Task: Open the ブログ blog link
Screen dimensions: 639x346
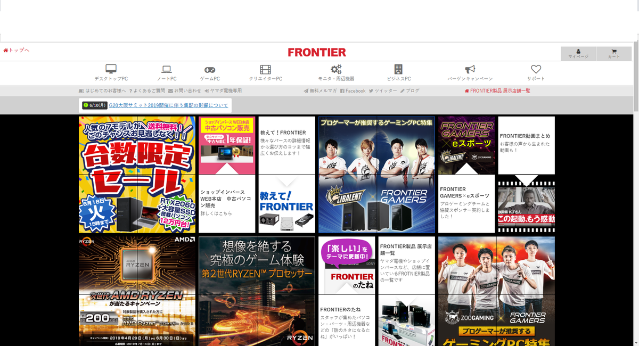Action: tap(410, 91)
